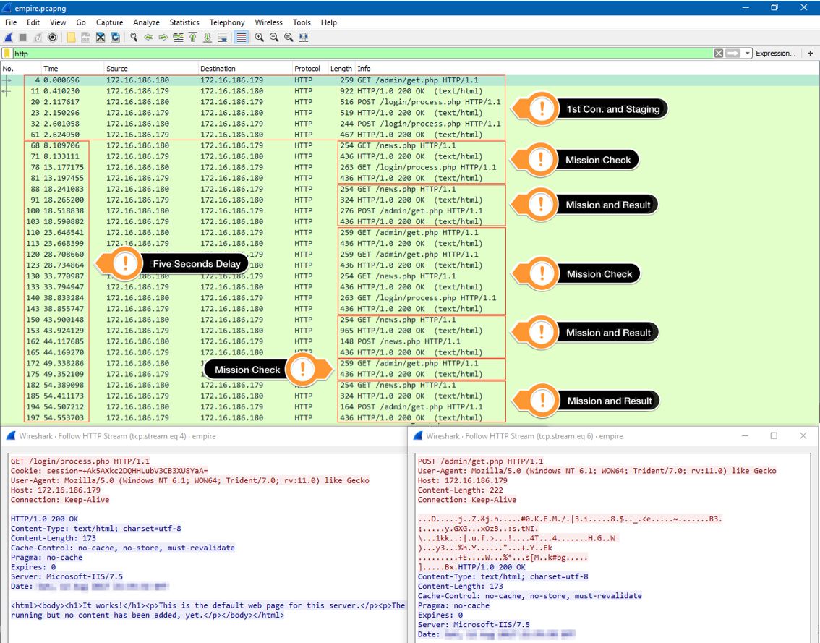The height and width of the screenshot is (643, 820).
Task: Open the filter bookmarks menu
Action: click(x=7, y=54)
